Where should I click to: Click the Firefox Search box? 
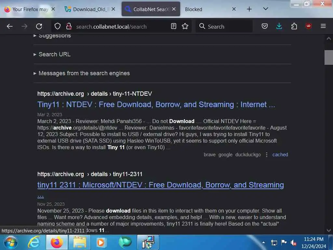tap(224, 27)
